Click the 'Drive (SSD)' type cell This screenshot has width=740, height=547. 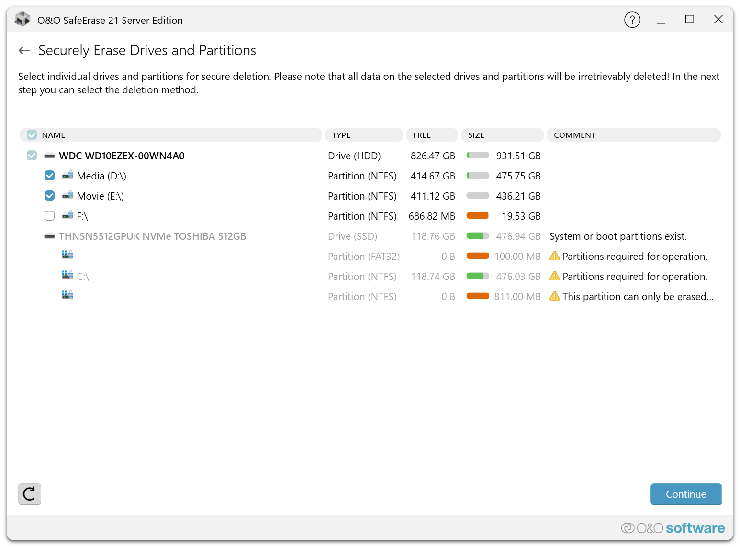pyautogui.click(x=353, y=236)
